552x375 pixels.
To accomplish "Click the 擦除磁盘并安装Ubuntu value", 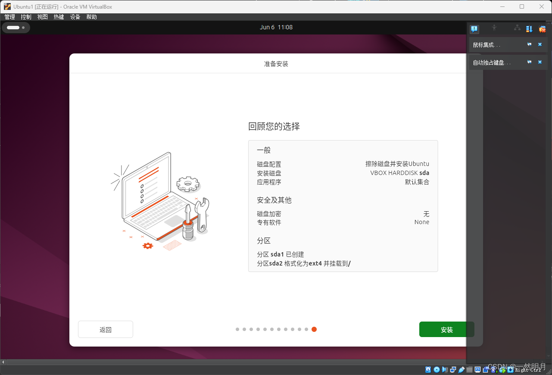I will (x=397, y=164).
